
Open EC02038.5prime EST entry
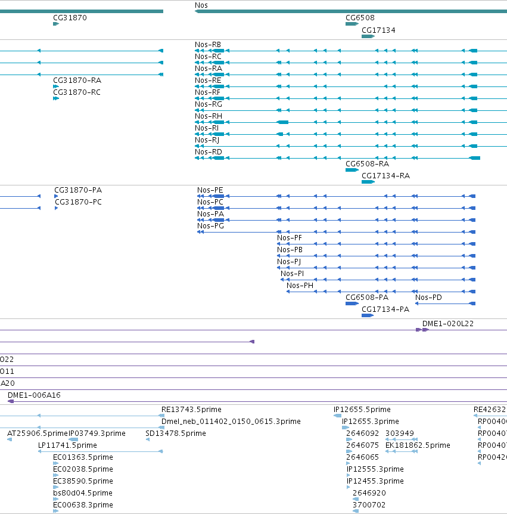pyautogui.click(x=83, y=469)
